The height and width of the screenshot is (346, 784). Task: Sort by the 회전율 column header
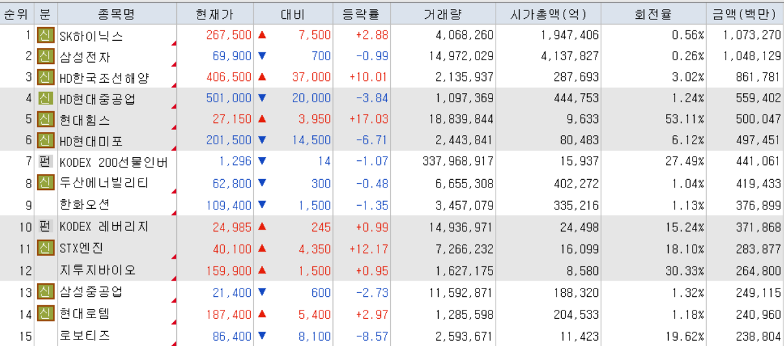tap(653, 14)
